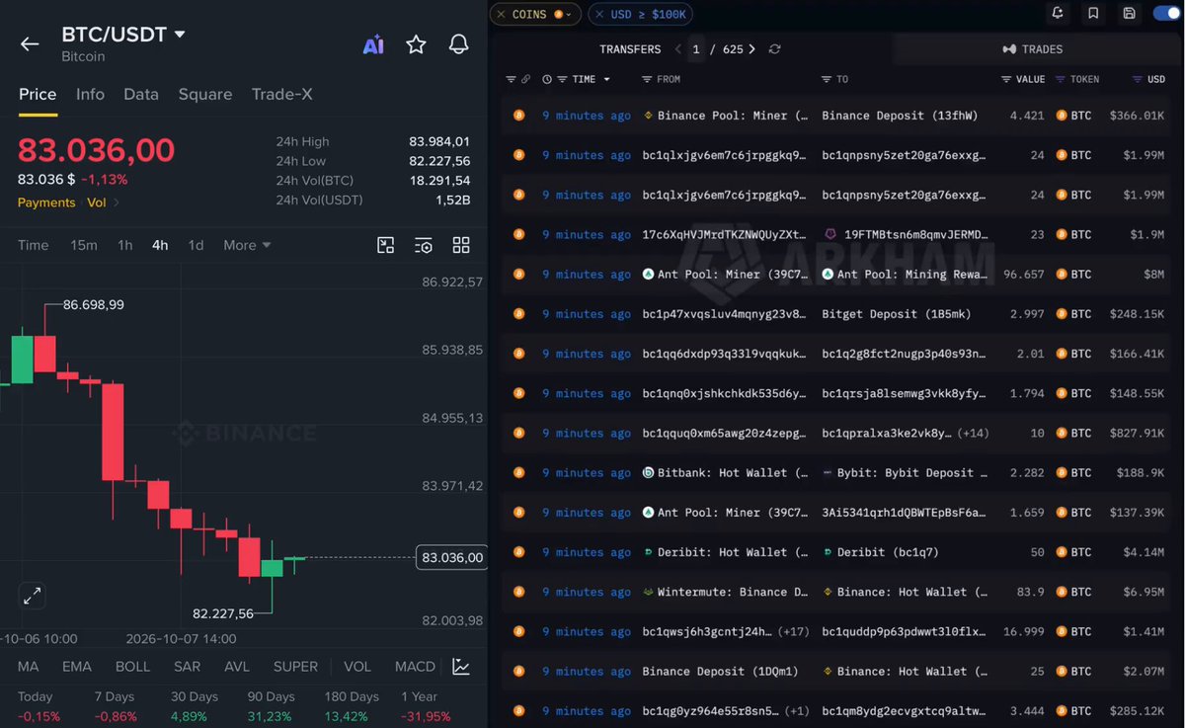Toggle the VOL indicator
Viewport: 1185px width, 728px height.
coord(357,667)
